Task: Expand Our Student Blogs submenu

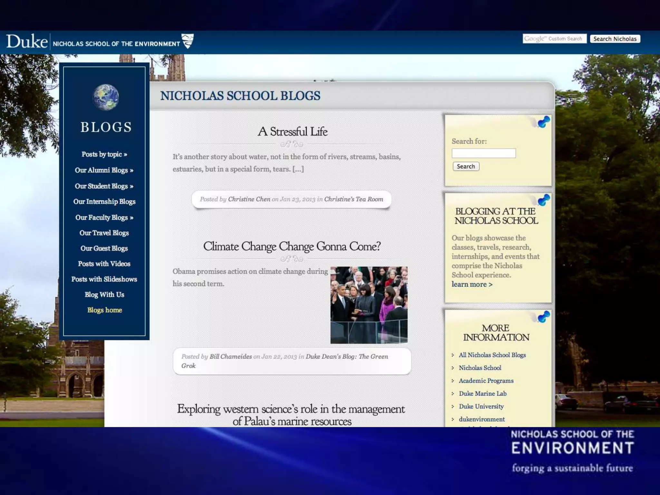Action: coord(104,186)
